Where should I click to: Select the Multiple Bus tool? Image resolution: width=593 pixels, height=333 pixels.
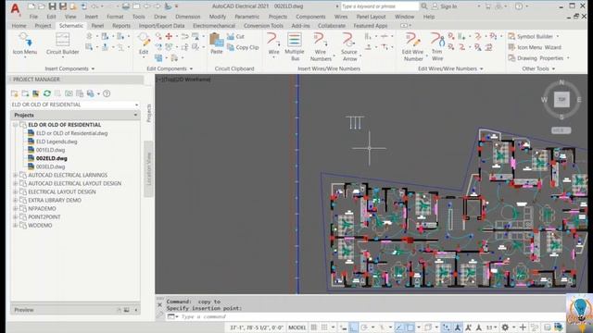coord(295,47)
